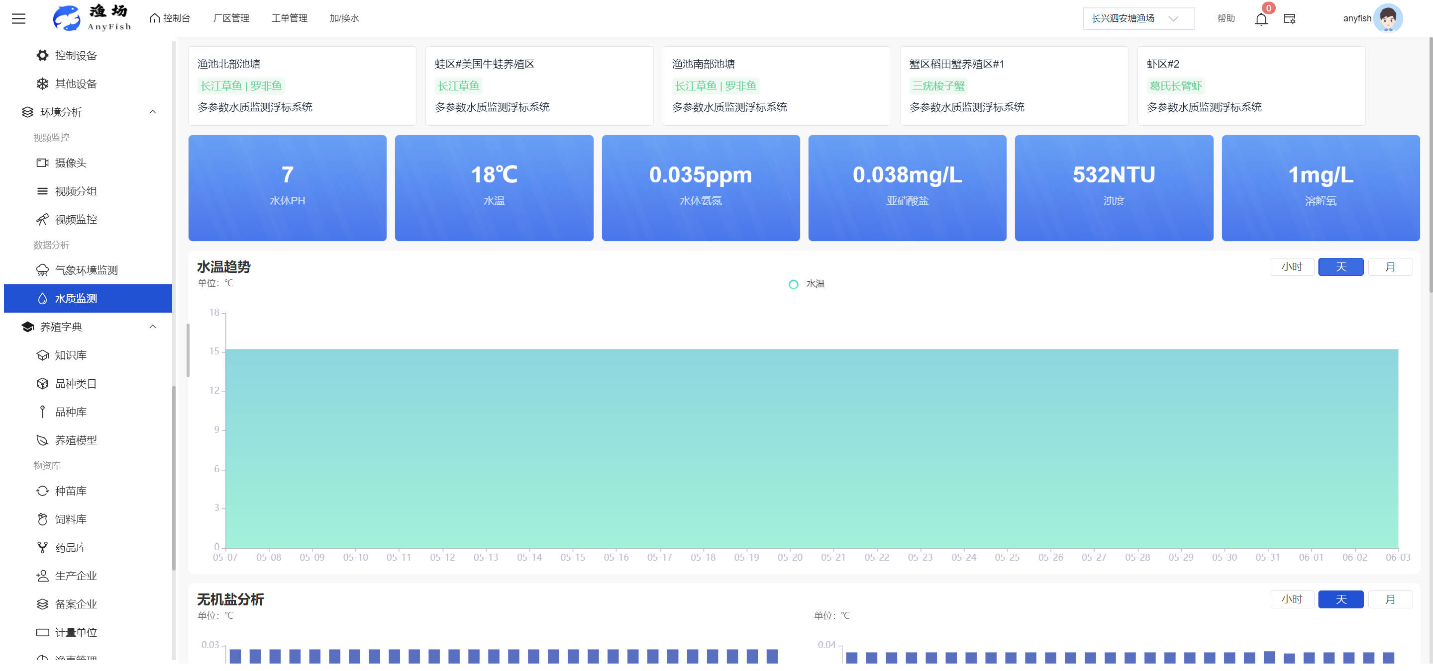Click the window icon beside the bell

[1289, 19]
